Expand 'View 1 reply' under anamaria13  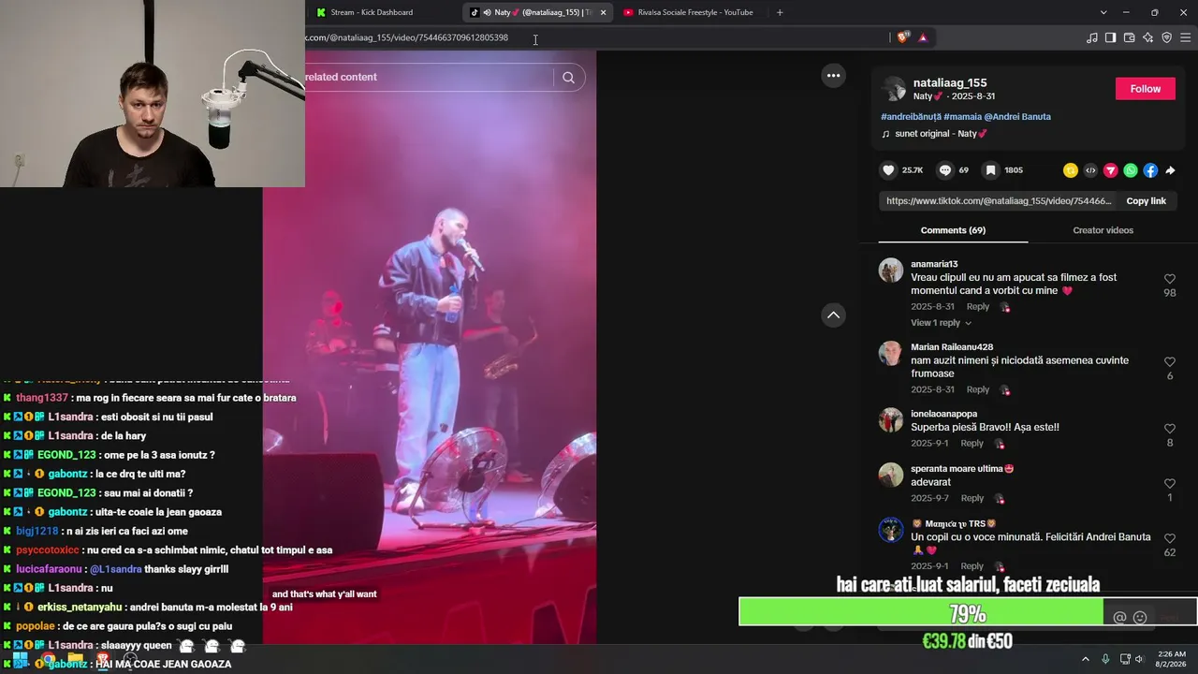pos(941,323)
